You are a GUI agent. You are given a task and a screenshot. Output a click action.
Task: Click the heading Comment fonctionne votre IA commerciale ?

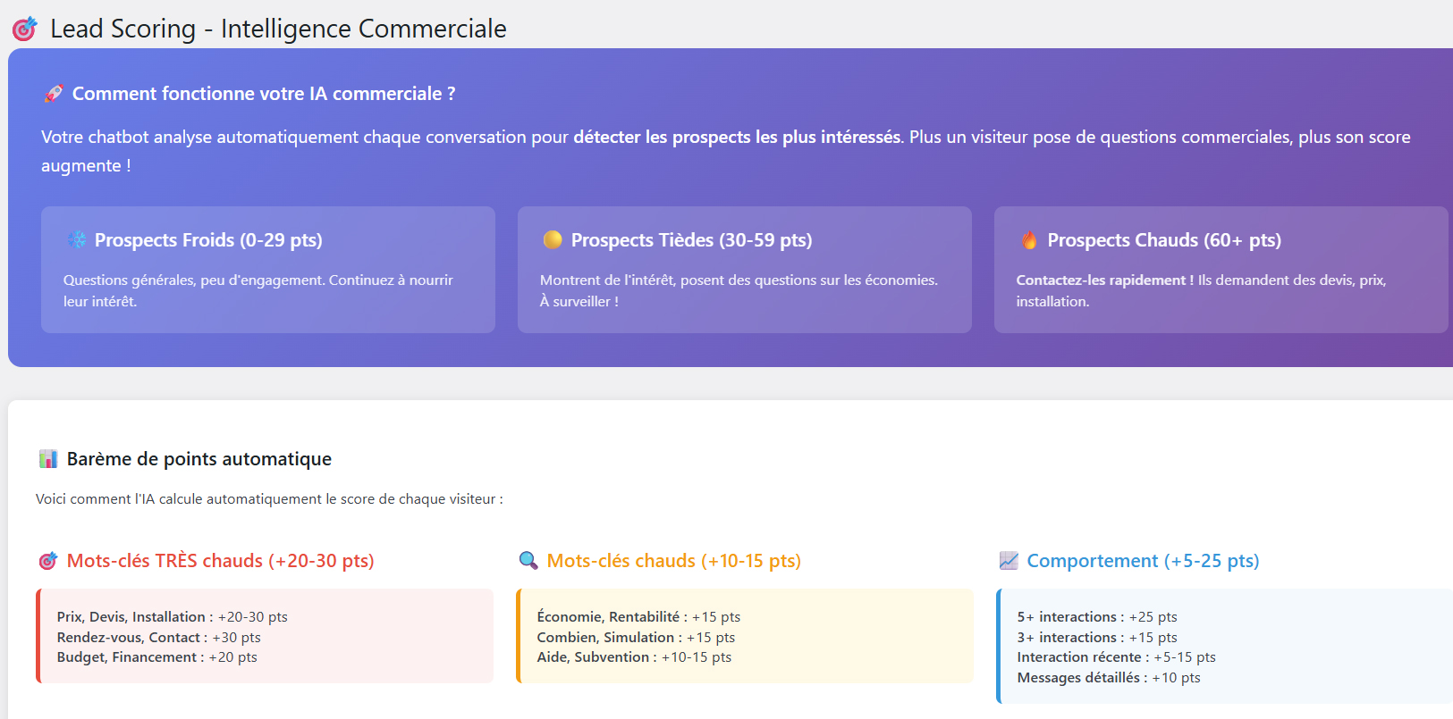pos(264,94)
